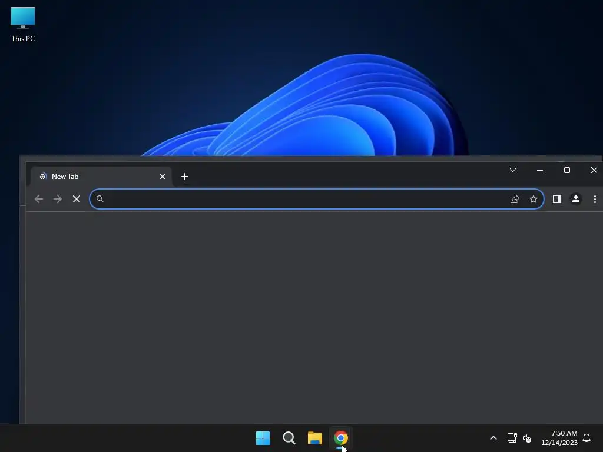This screenshot has height=452, width=603.
Task: Open a new tab with plus button
Action: (x=184, y=177)
